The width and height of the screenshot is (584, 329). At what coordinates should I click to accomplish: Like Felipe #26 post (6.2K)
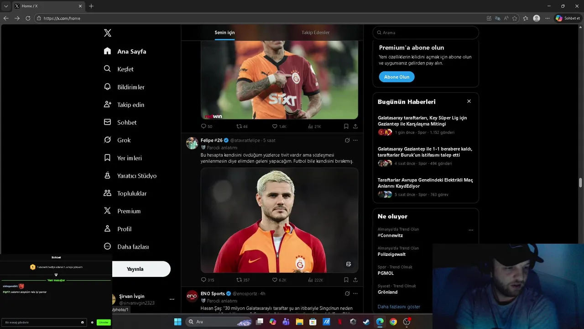(x=279, y=280)
